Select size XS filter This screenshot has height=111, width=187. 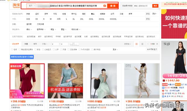(37, 19)
